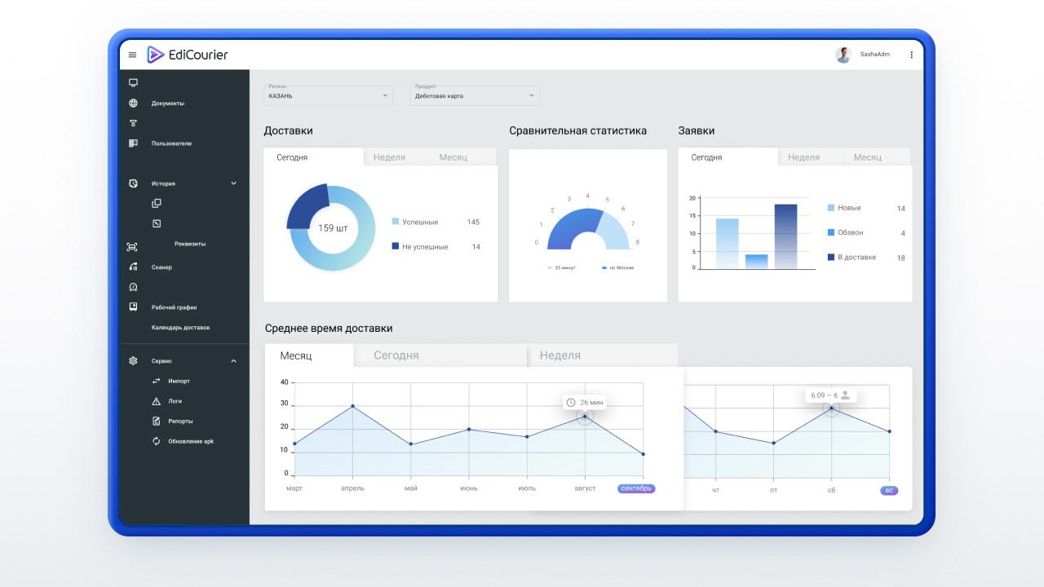Image resolution: width=1044 pixels, height=587 pixels.
Task: Open Календарь доставок in sidebar
Action: tap(180, 328)
